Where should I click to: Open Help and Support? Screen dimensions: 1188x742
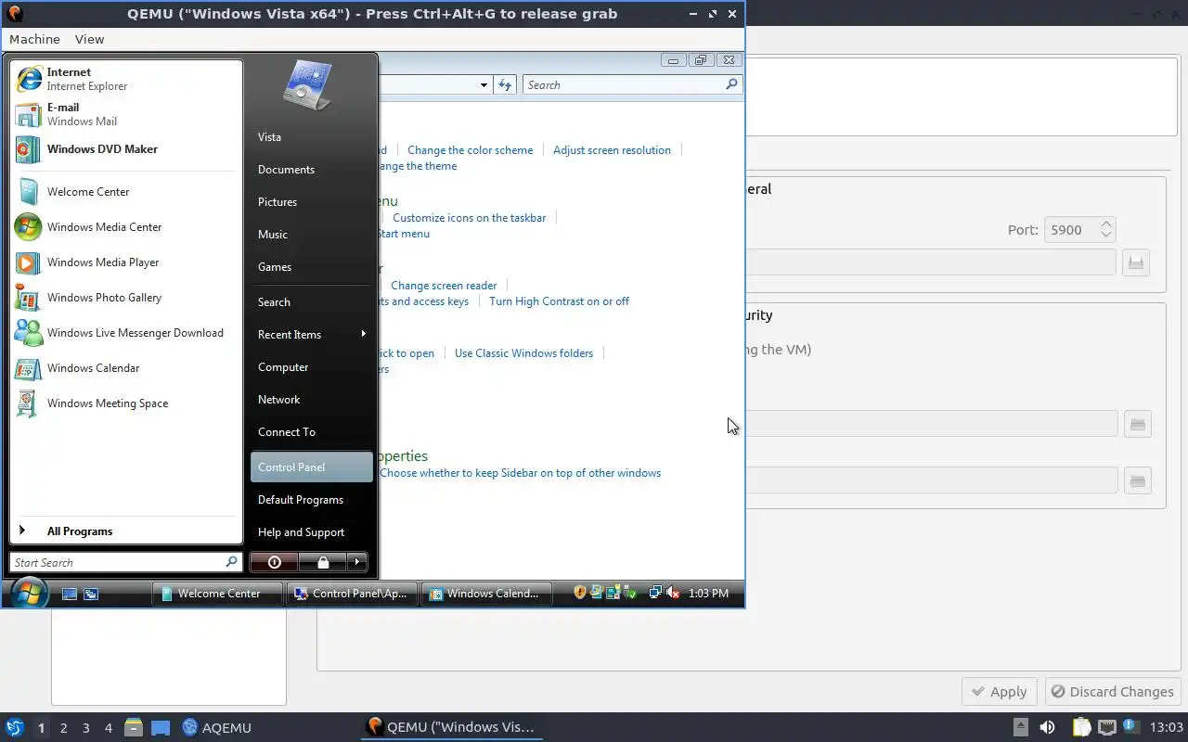[311, 532]
